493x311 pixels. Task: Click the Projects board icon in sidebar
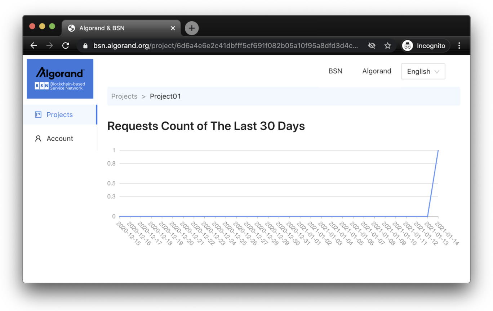(38, 115)
